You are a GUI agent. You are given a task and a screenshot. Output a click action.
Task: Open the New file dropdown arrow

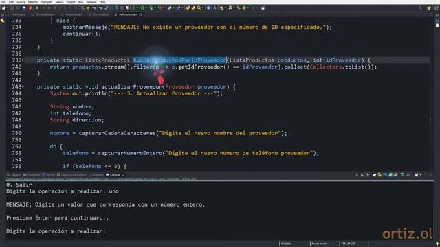(x=8, y=8)
